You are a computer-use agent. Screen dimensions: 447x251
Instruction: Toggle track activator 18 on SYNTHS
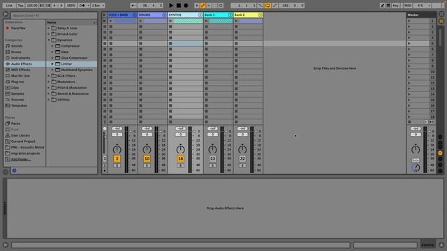click(x=180, y=158)
